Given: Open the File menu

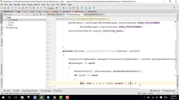Looking at the screenshot, I should 2,4.
